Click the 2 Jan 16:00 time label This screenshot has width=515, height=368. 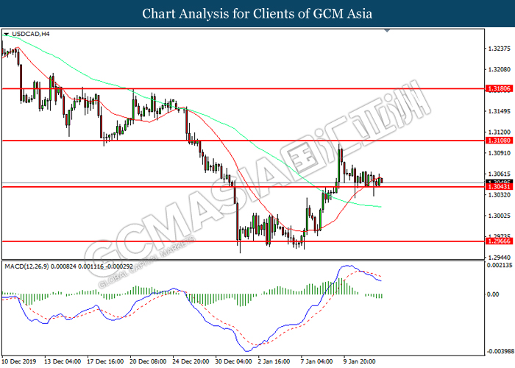[x=274, y=361]
